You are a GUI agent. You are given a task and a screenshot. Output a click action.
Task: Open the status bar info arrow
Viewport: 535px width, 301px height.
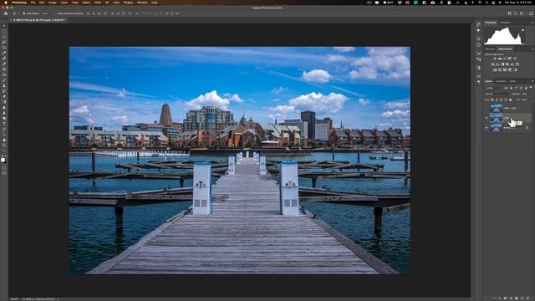tap(58, 299)
